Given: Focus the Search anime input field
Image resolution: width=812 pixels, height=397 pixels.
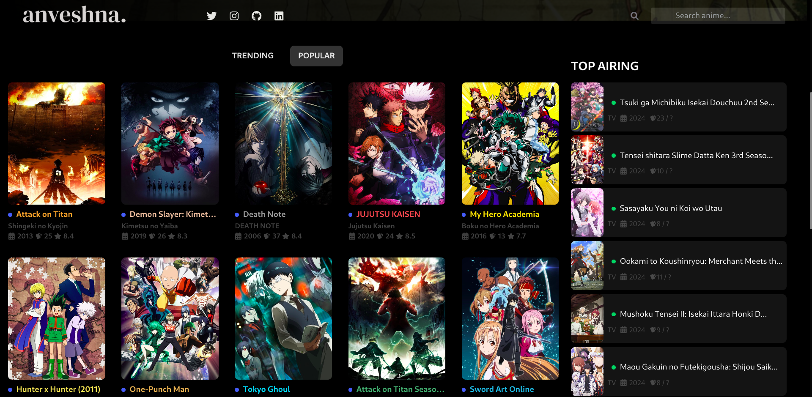Looking at the screenshot, I should pos(718,16).
